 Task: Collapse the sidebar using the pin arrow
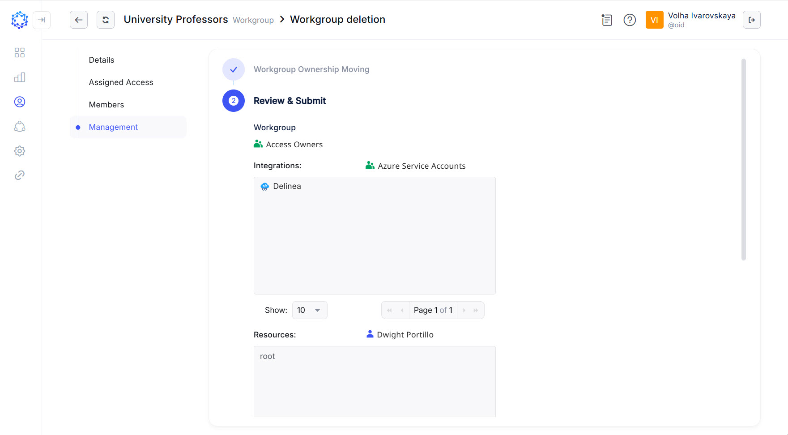(42, 20)
